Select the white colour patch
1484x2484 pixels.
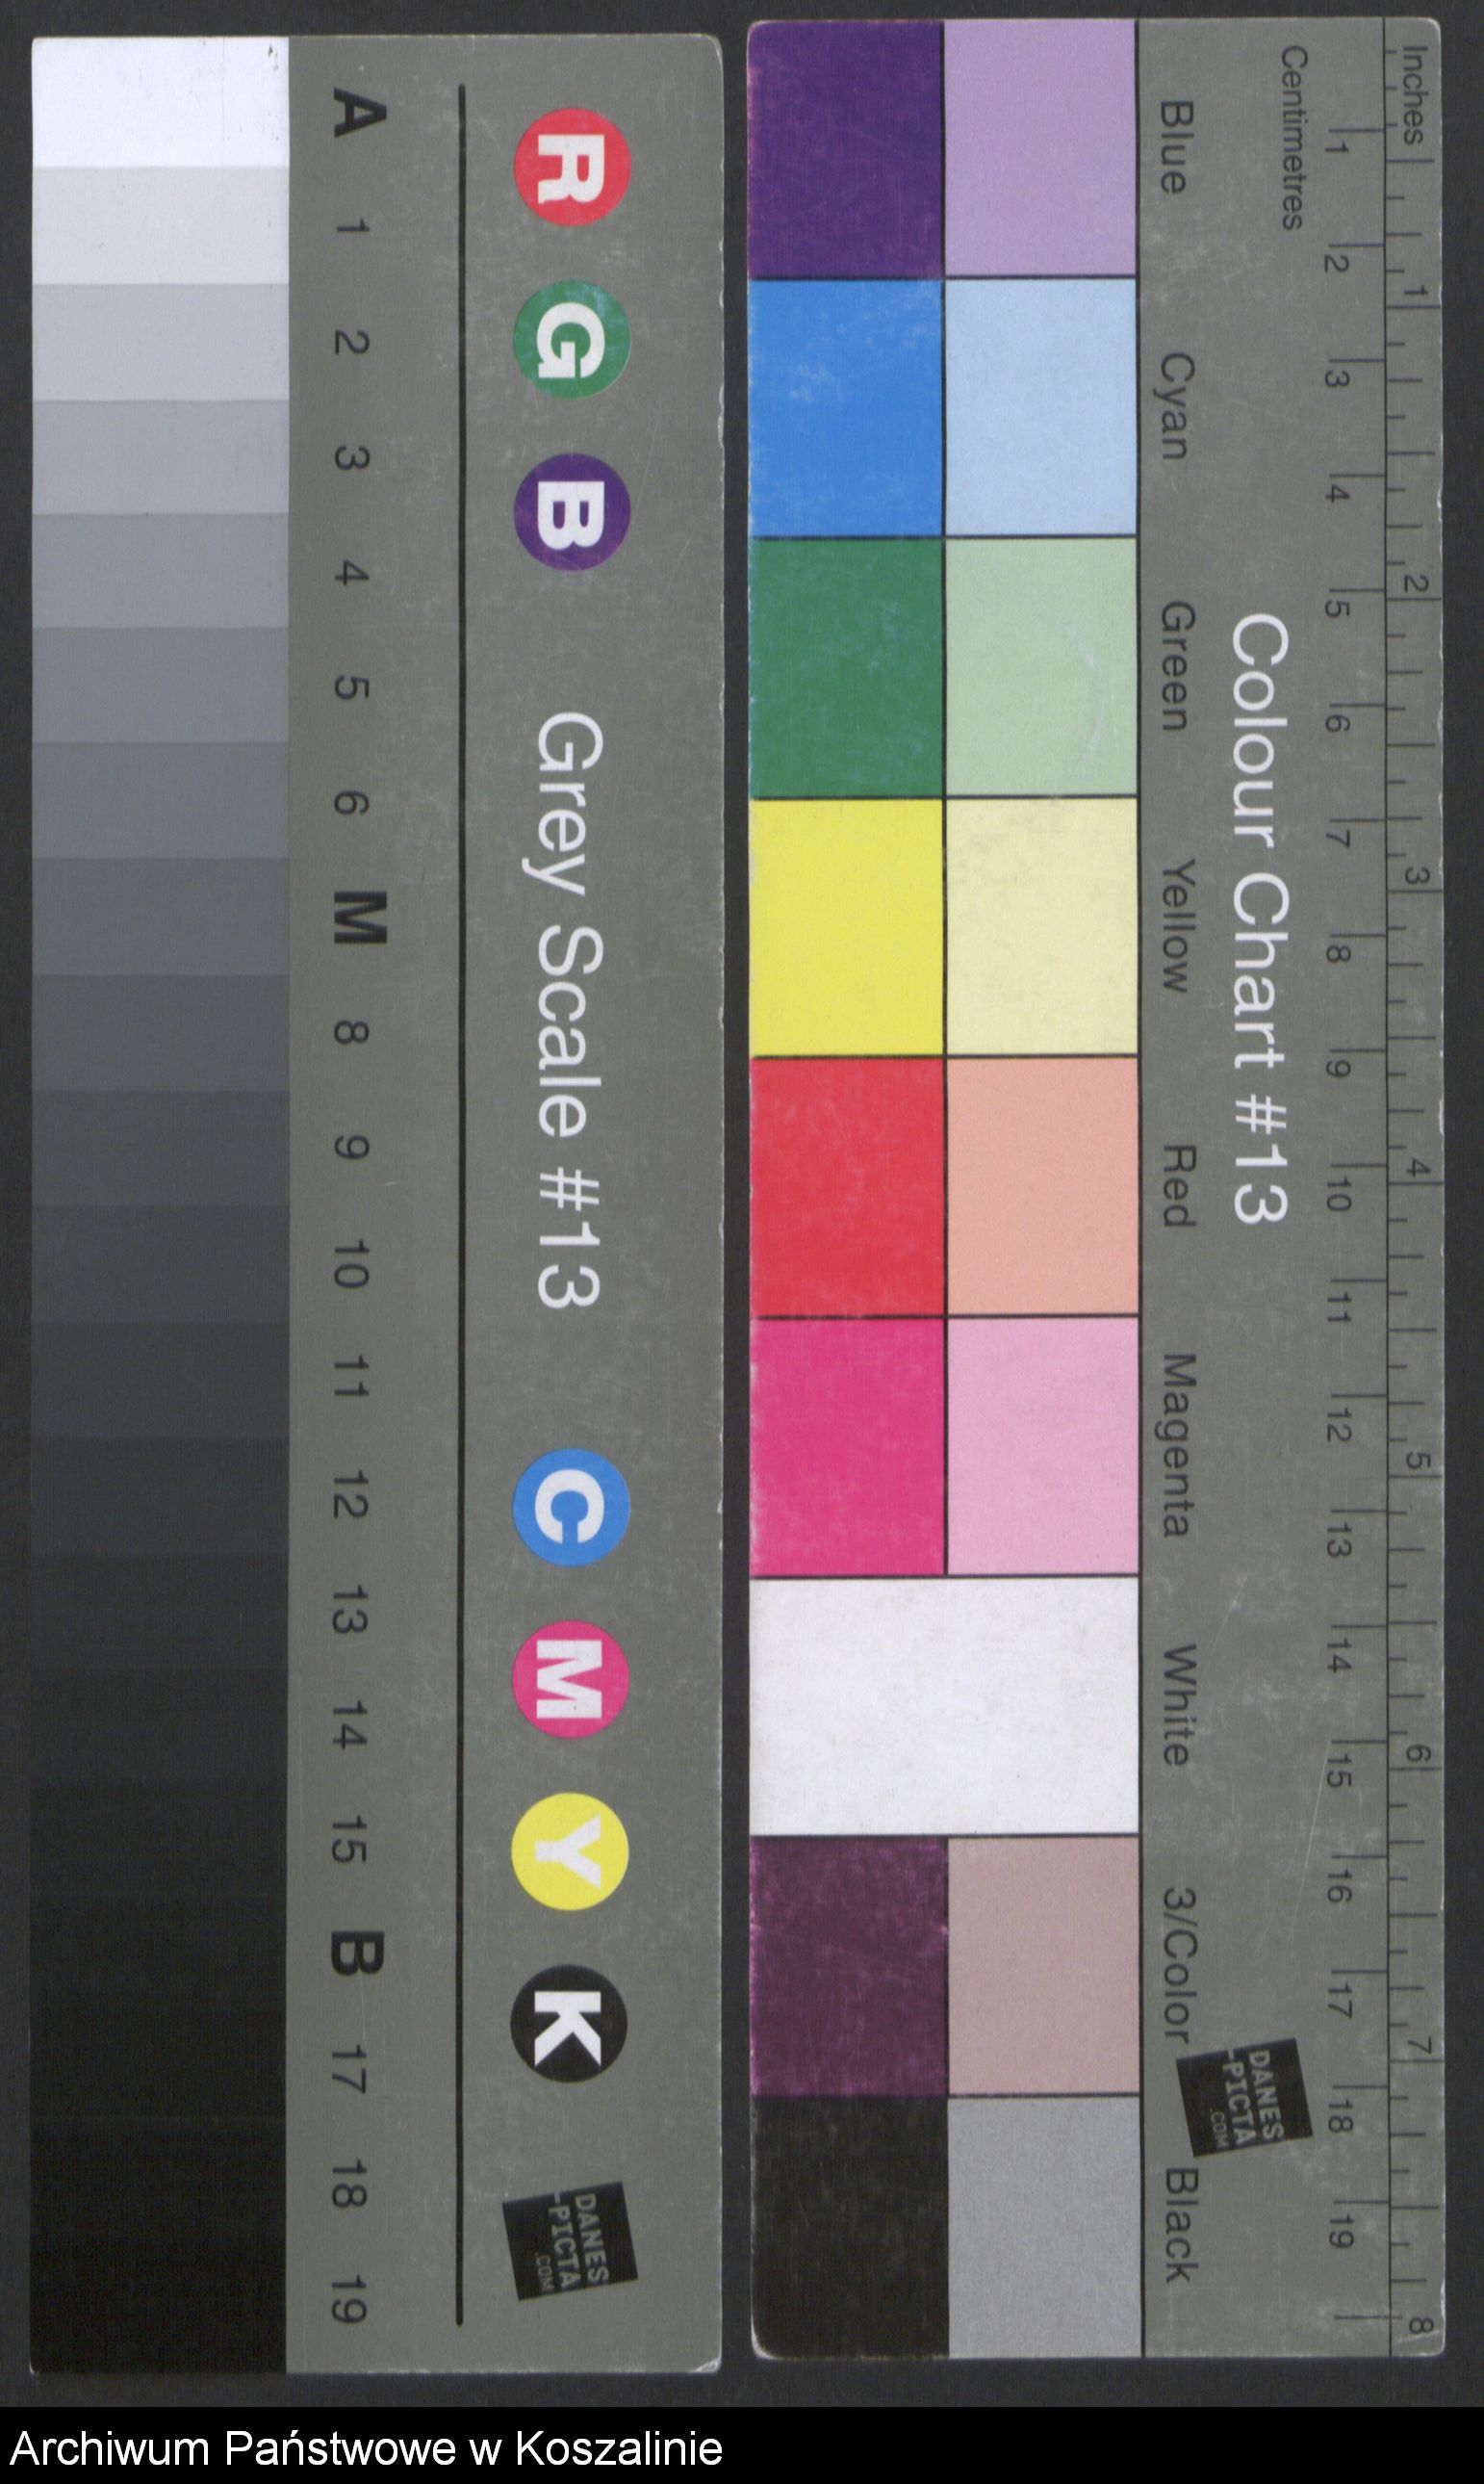click(944, 1707)
